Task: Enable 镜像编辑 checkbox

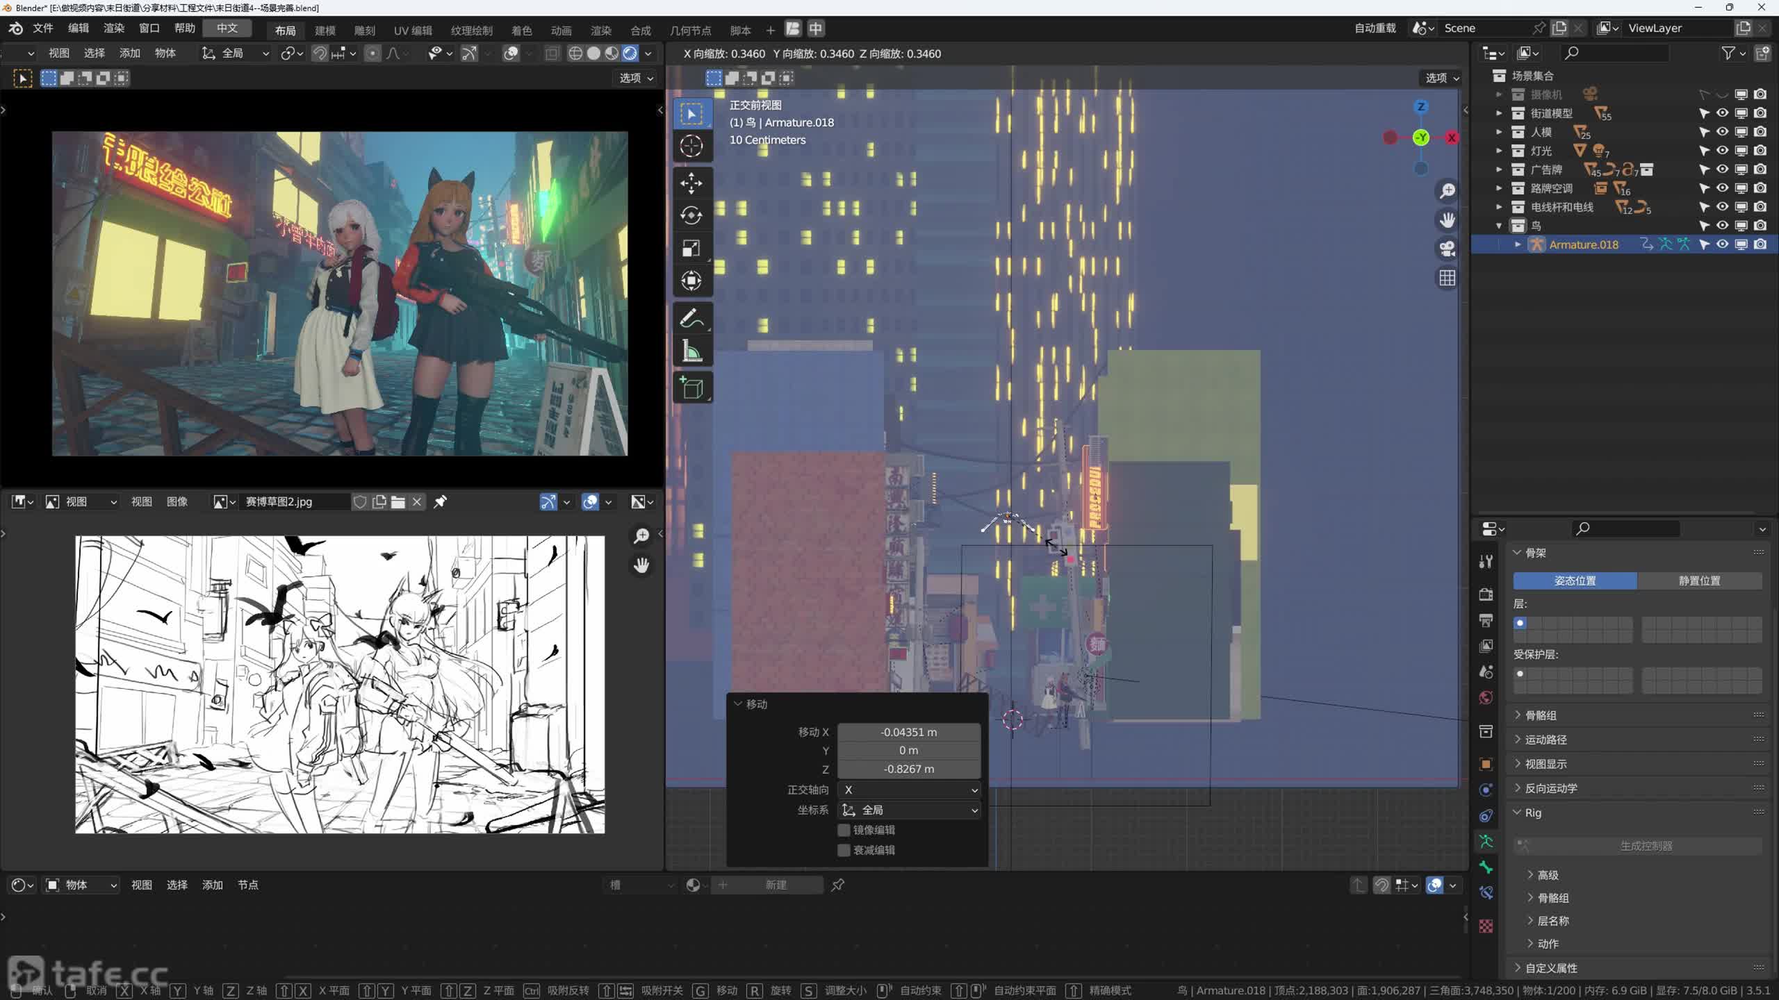Action: click(844, 830)
